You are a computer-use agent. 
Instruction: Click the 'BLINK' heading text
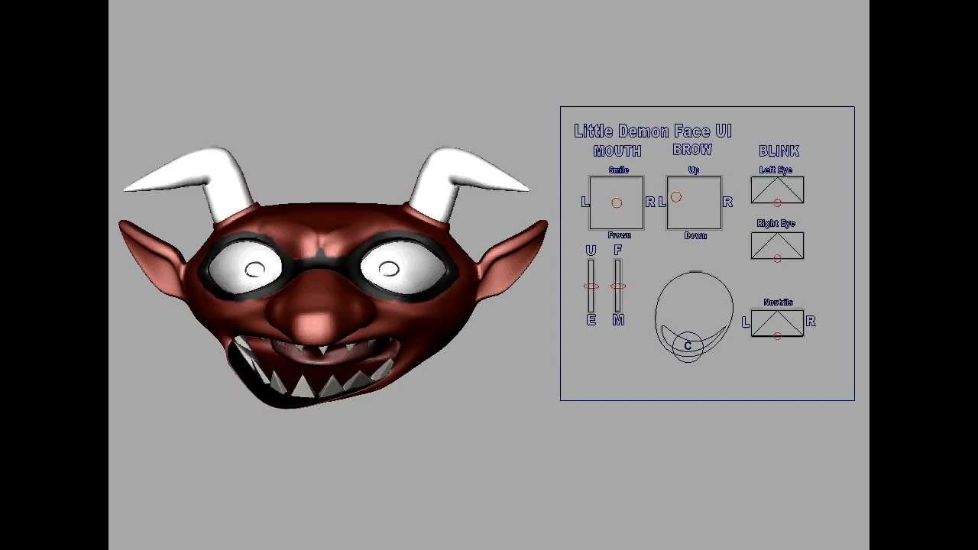pos(779,151)
